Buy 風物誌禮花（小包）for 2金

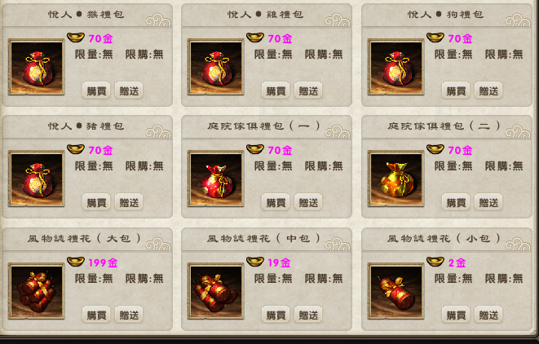[x=456, y=315]
